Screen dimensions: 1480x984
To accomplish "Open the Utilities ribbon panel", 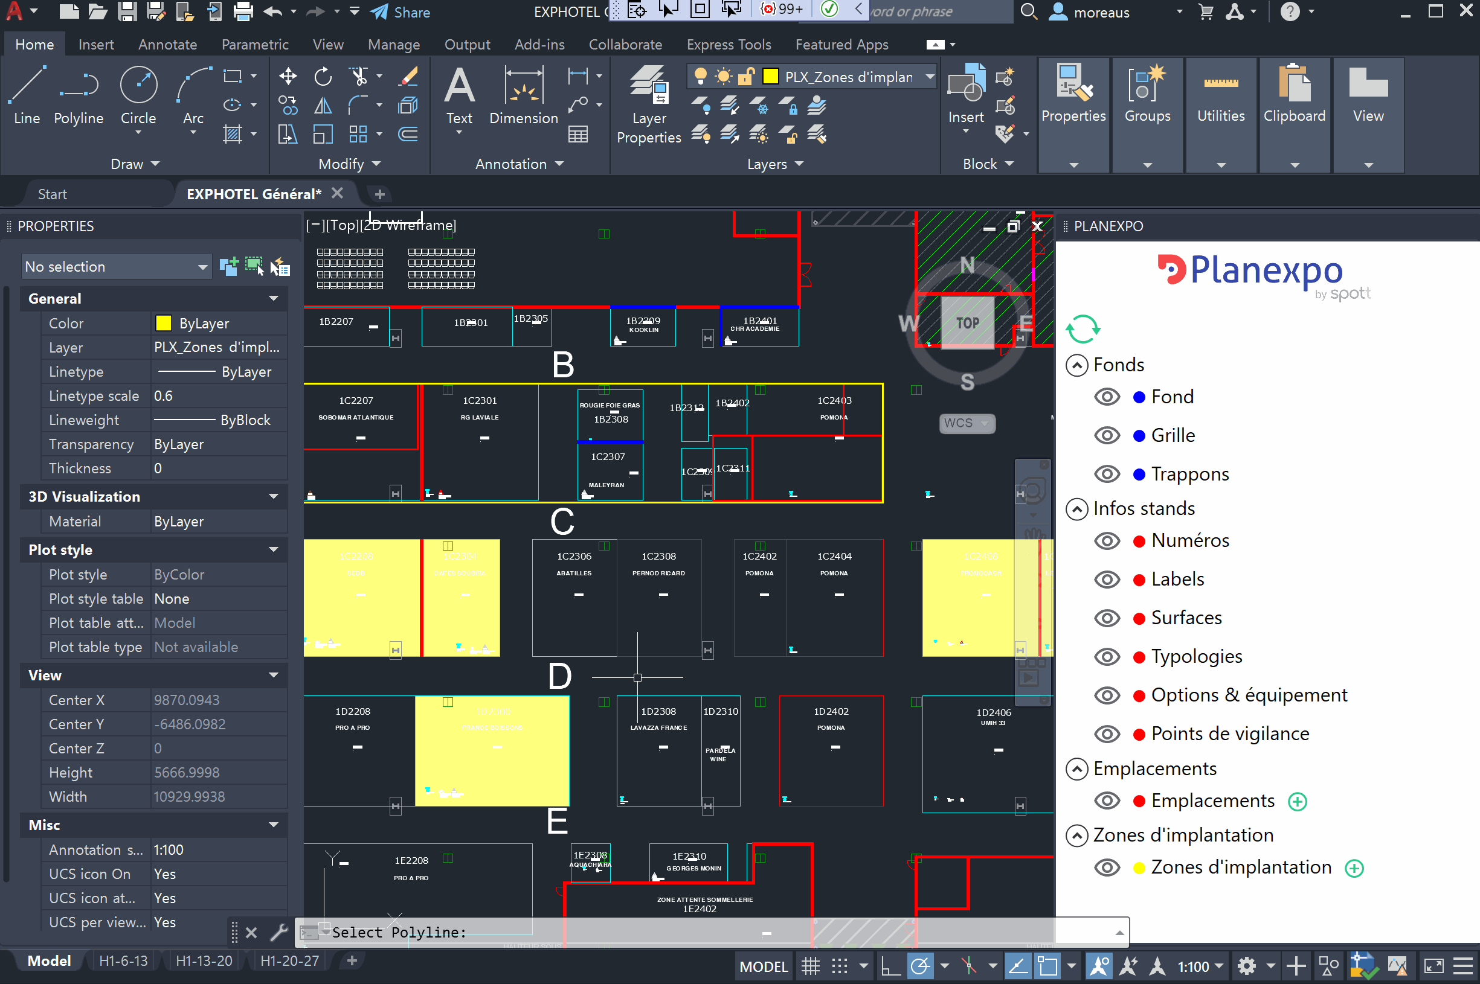I will click(1221, 114).
